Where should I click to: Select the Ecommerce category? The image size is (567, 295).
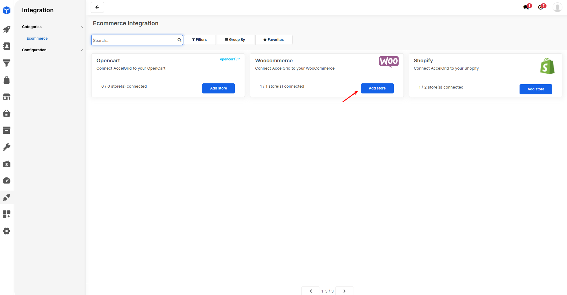point(37,38)
